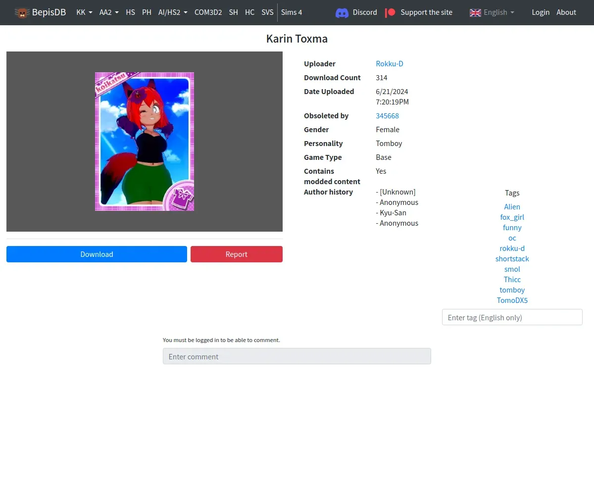Click the logged-in comment notice text
The width and height of the screenshot is (594, 495).
point(221,340)
